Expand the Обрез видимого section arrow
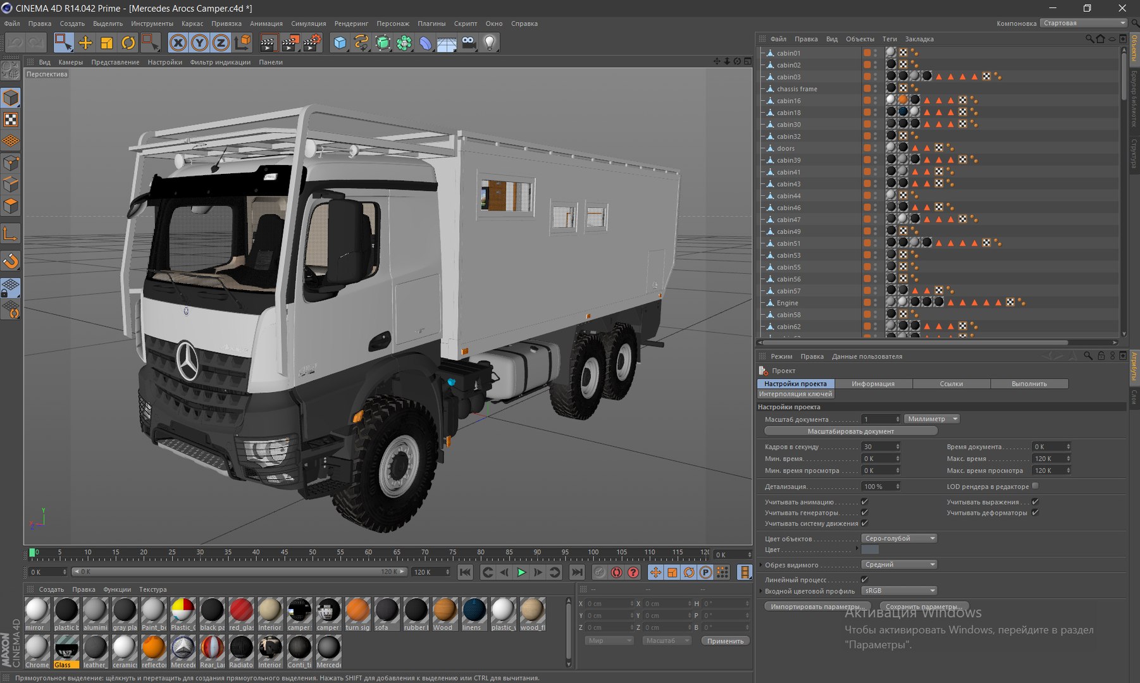 coord(761,565)
